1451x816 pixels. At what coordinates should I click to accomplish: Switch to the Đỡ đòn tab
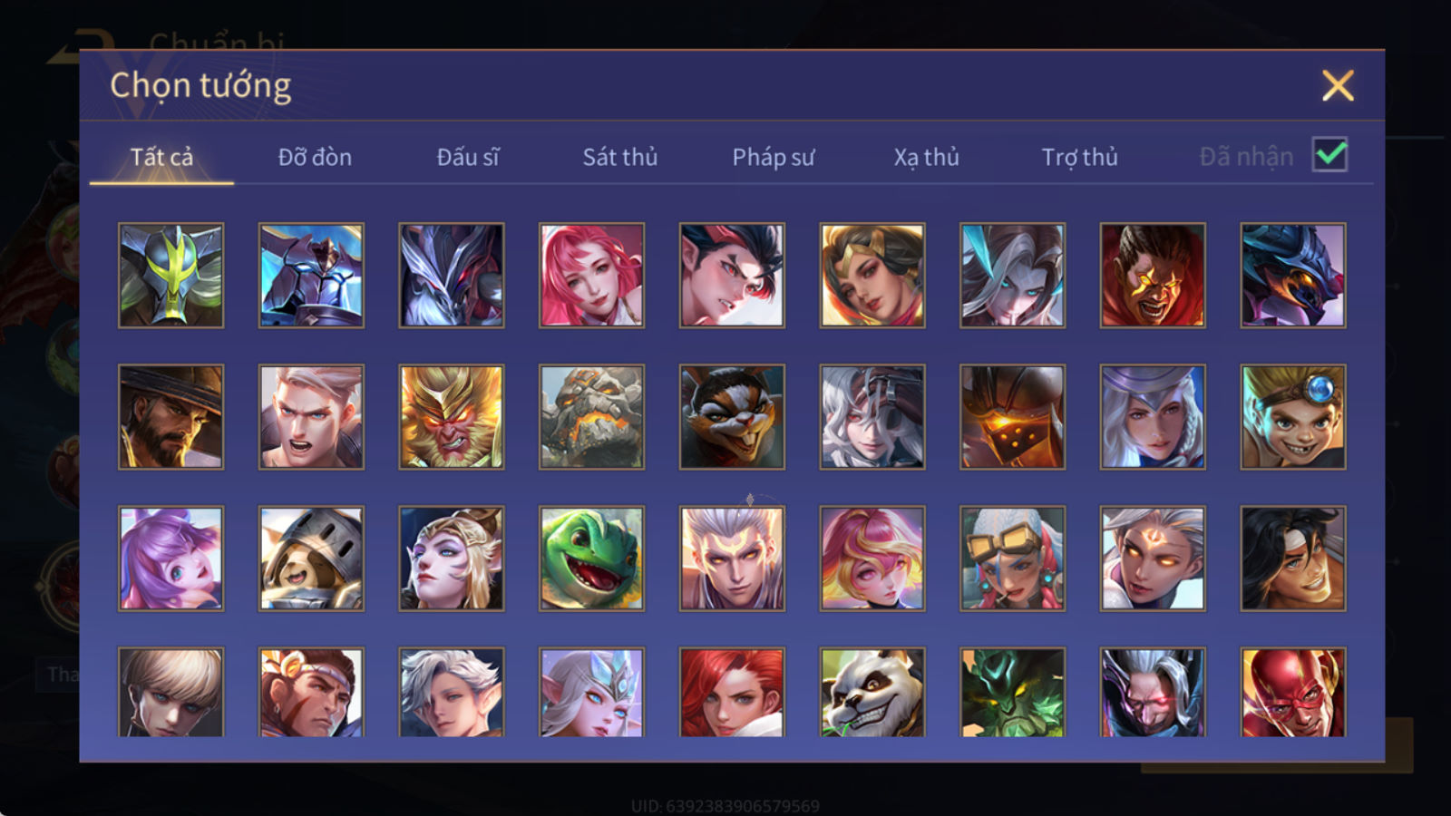click(x=315, y=157)
